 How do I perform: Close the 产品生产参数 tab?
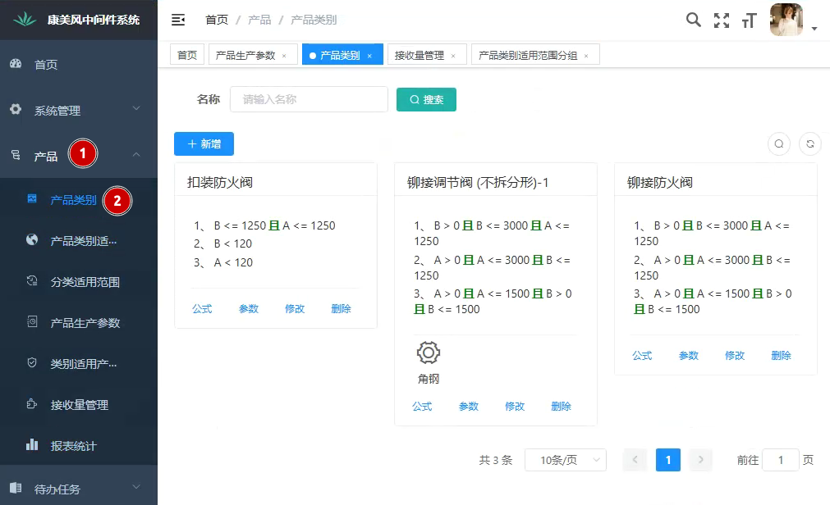284,56
